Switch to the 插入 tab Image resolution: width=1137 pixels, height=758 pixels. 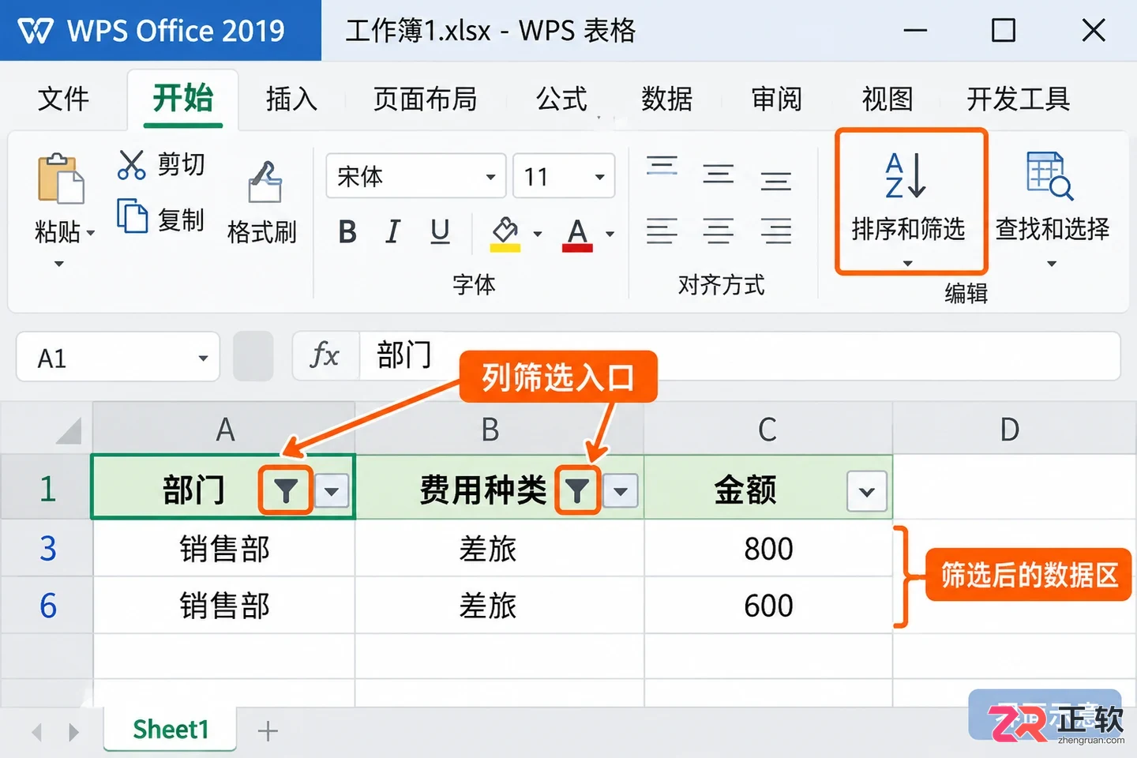coord(291,99)
